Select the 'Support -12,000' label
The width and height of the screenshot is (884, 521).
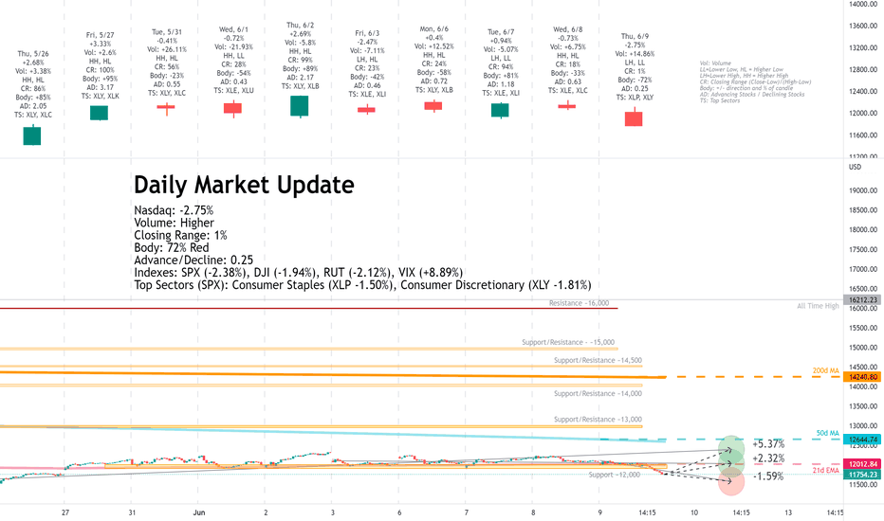coord(615,475)
